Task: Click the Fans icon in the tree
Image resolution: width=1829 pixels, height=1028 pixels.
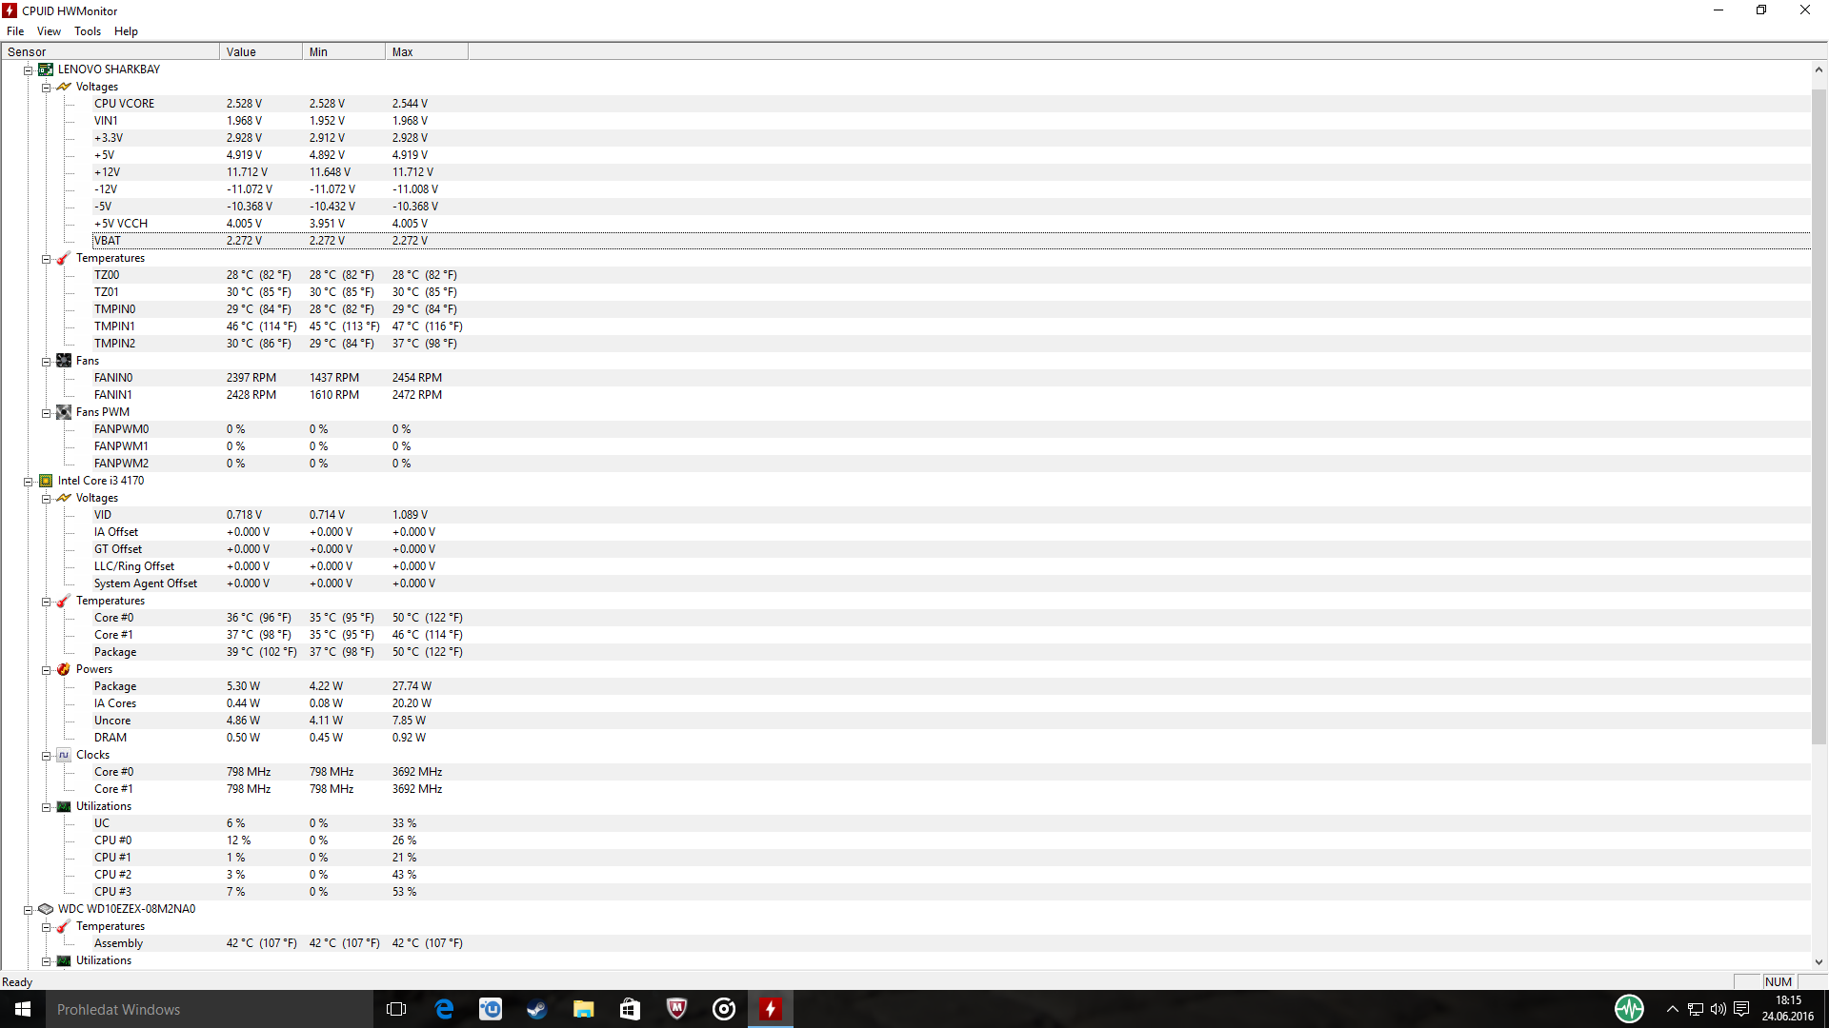Action: [x=64, y=361]
